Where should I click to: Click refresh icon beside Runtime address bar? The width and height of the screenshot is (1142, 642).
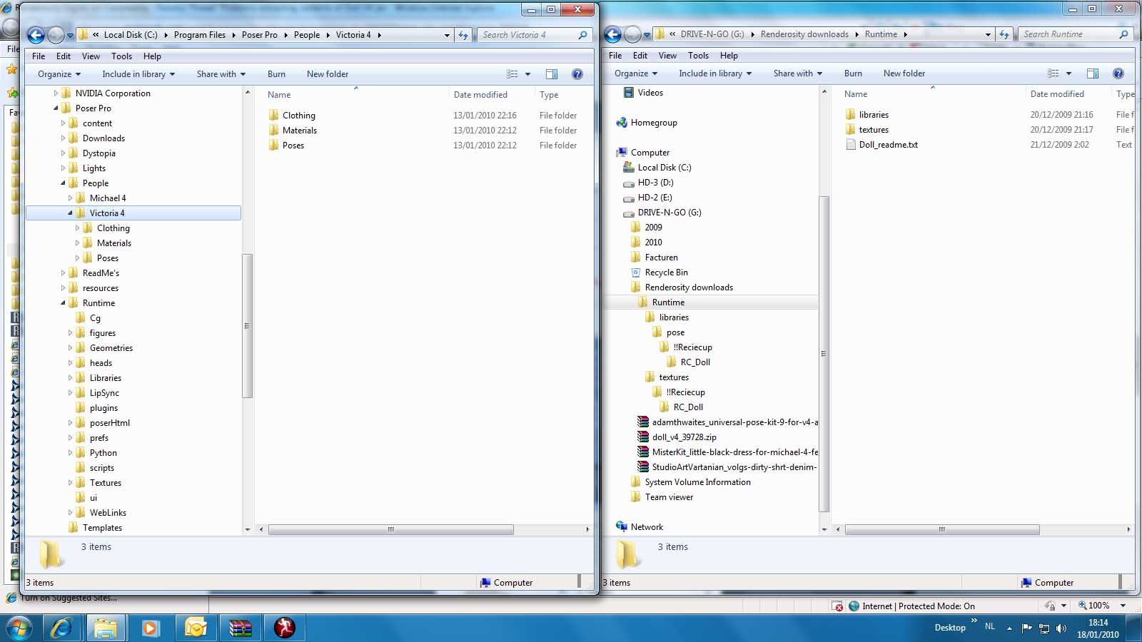pyautogui.click(x=1004, y=34)
